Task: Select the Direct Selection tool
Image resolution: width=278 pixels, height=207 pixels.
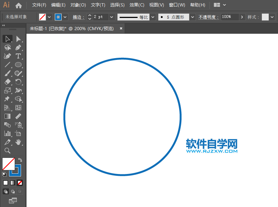Action: 18,39
